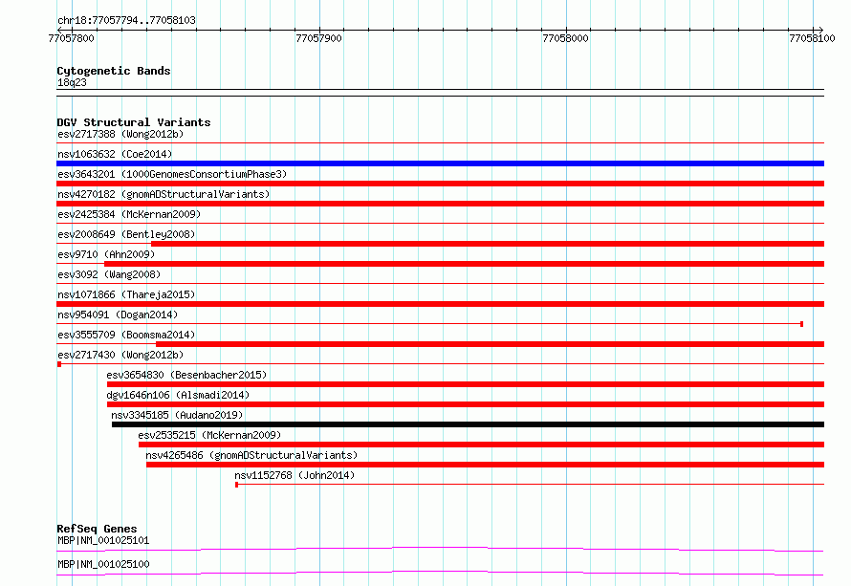Select the esv3654830 red variant bar
Viewport: 851px width, 586px height.
point(466,384)
